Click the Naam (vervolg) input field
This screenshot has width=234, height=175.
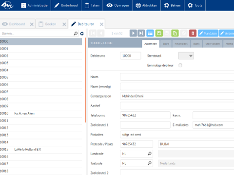(x=177, y=87)
